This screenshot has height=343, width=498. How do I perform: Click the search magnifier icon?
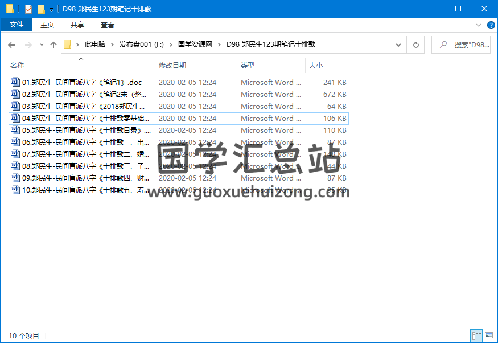[443, 44]
